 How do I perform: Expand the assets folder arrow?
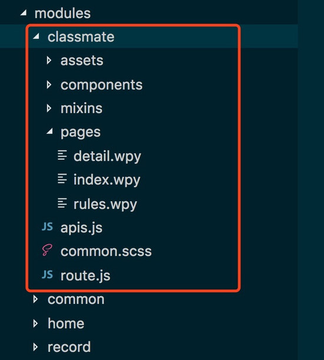49,60
